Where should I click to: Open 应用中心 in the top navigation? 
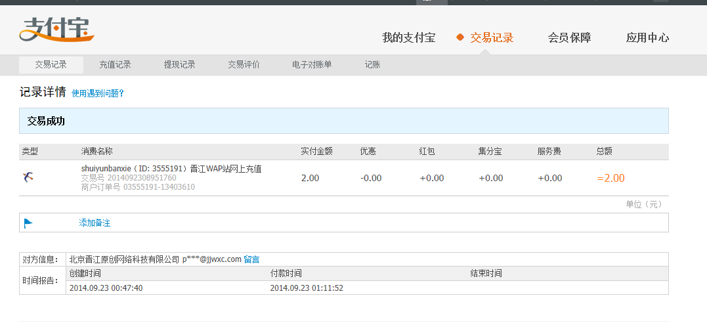[x=647, y=38]
